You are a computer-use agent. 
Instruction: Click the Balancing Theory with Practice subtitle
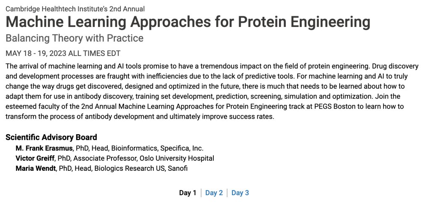tap(74, 38)
